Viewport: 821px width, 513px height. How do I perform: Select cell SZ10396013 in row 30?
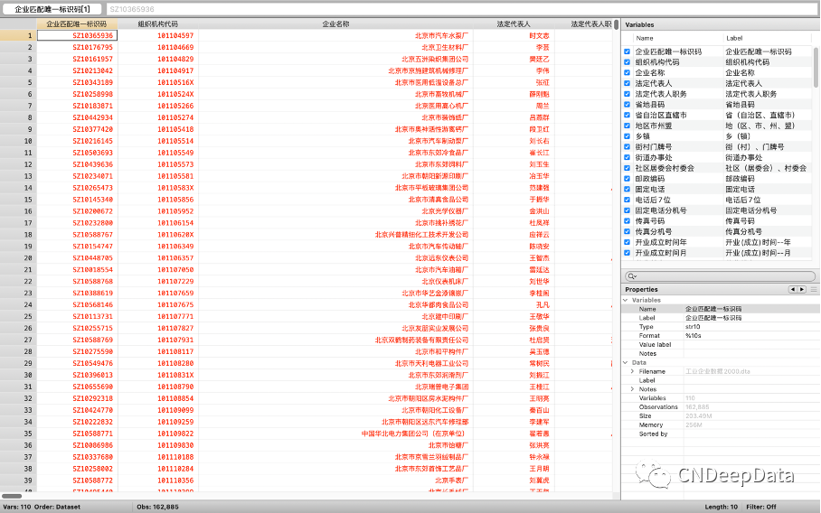(77, 375)
